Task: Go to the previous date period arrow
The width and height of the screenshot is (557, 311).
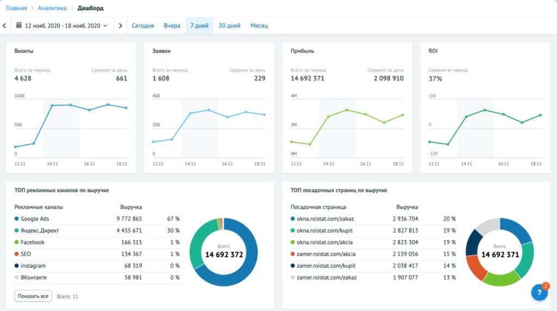Action: [x=4, y=26]
